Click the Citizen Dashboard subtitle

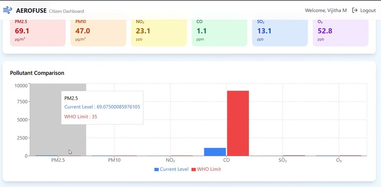pos(66,11)
